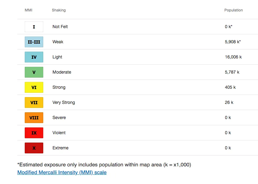Select the green V intensity badge
The width and height of the screenshot is (258, 184).
coord(34,72)
